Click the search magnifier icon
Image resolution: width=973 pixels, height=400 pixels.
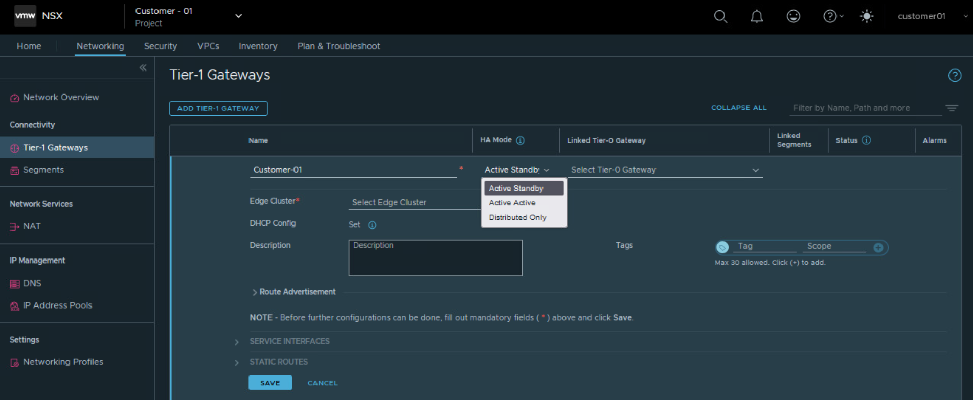720,16
